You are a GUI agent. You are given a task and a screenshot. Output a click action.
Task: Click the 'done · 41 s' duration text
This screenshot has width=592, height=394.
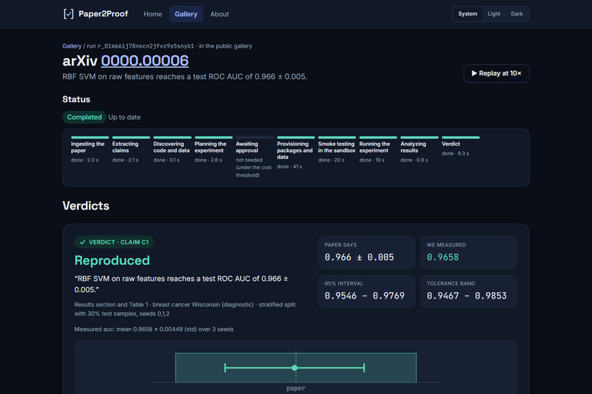[x=289, y=167]
